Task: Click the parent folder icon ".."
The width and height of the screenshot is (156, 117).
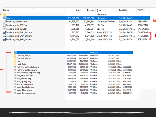Action: click(4, 14)
